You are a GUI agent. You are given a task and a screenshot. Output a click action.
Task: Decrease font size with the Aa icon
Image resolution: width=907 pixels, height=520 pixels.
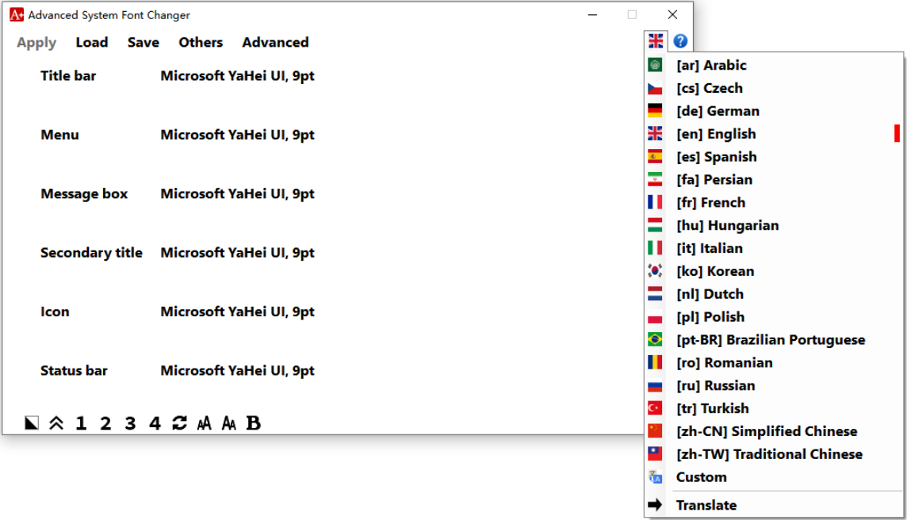coord(228,423)
